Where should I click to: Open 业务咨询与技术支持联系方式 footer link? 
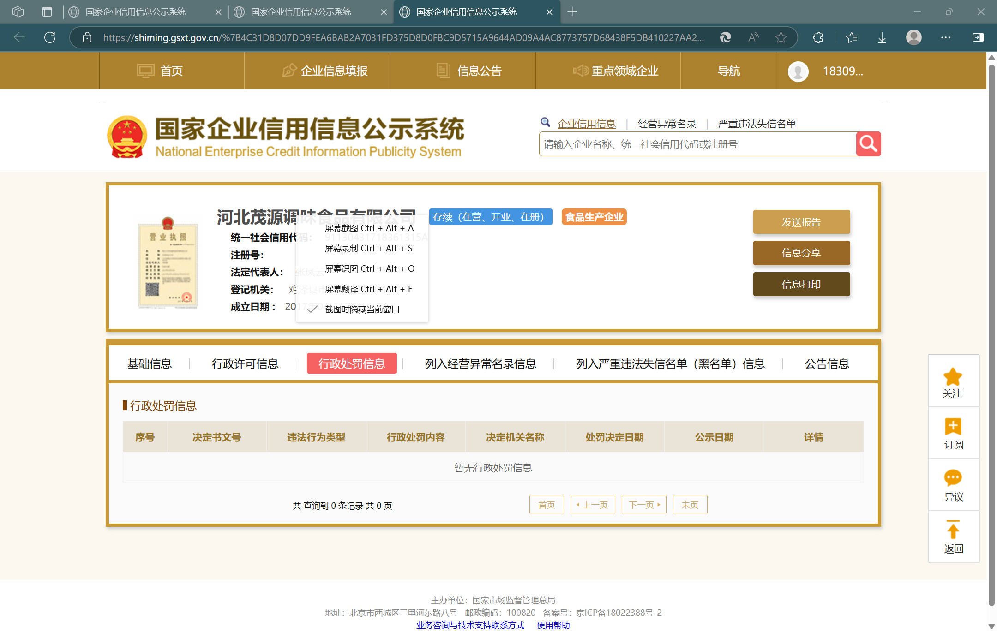pyautogui.click(x=470, y=625)
